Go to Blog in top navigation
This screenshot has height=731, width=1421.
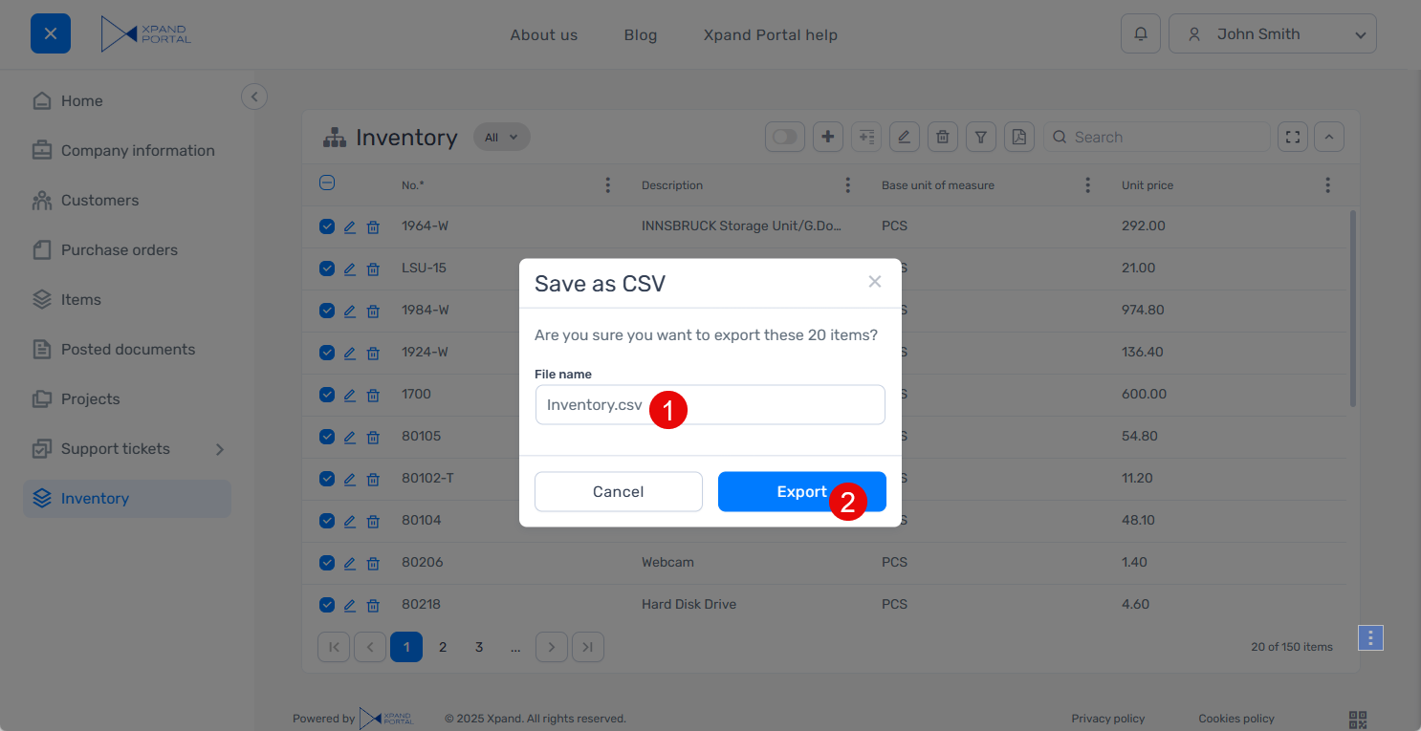[640, 35]
